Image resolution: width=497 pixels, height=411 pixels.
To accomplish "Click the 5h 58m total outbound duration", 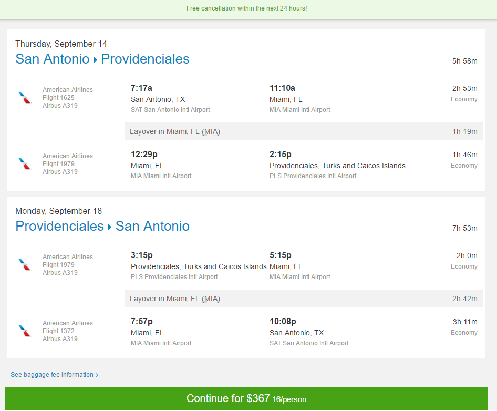I will (464, 61).
